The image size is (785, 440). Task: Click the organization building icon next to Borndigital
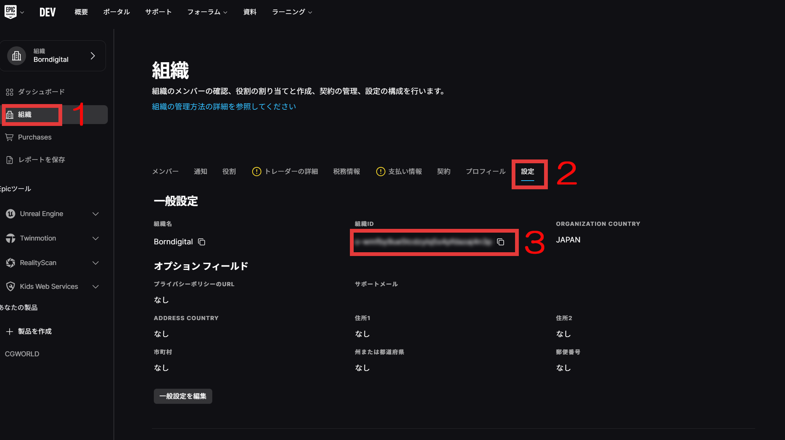point(17,56)
